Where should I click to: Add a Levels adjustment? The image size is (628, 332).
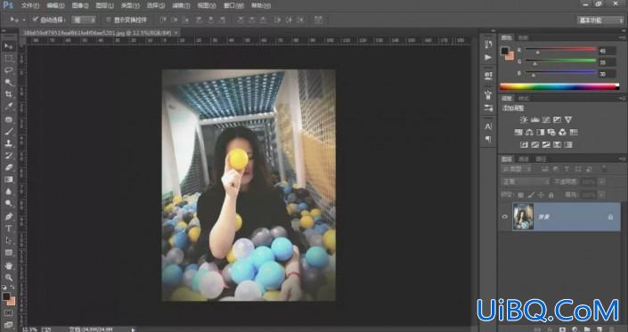pyautogui.click(x=534, y=119)
